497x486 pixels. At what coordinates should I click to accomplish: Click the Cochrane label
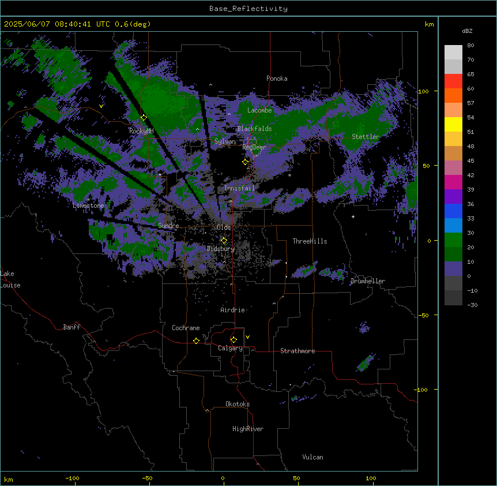[x=186, y=328]
